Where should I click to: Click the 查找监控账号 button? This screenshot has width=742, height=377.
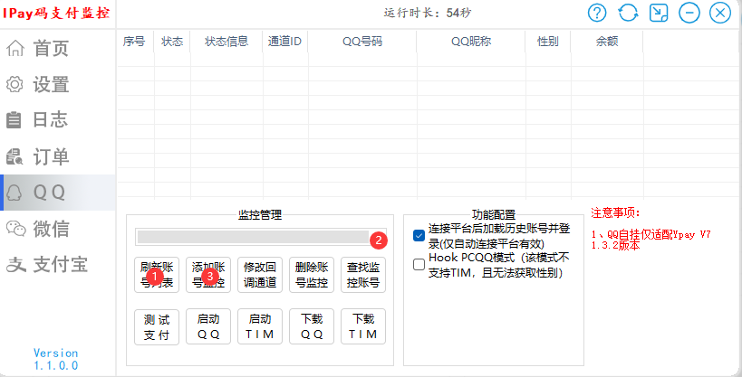pyautogui.click(x=363, y=275)
